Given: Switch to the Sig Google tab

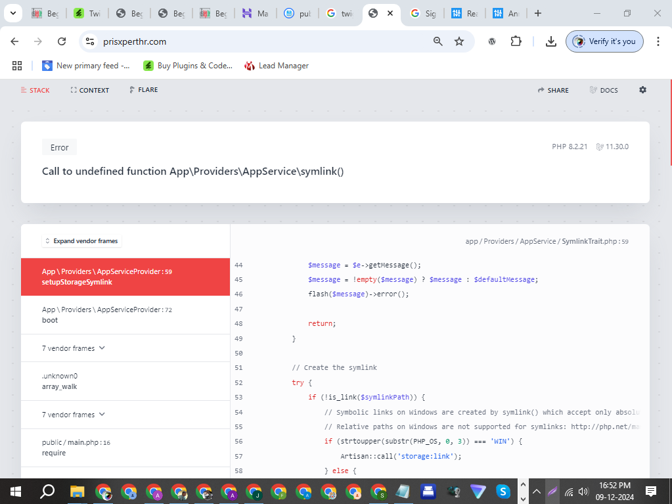Looking at the screenshot, I should [x=424, y=13].
